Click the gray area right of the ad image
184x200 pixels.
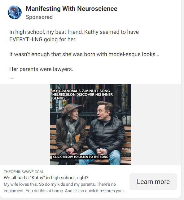(156, 125)
